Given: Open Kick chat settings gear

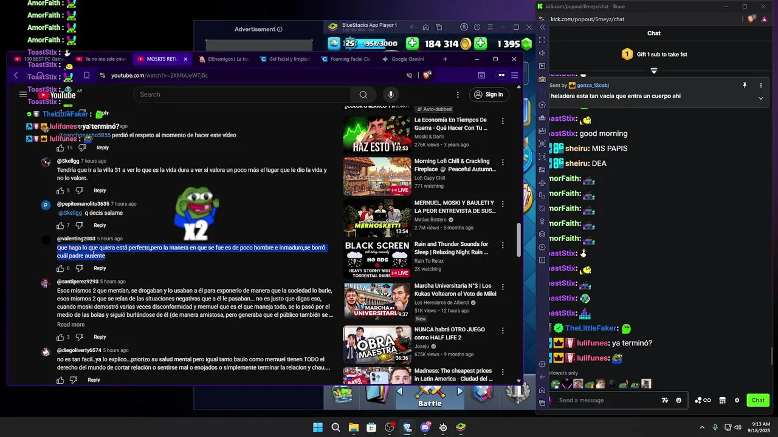Looking at the screenshot, I should click(x=737, y=400).
